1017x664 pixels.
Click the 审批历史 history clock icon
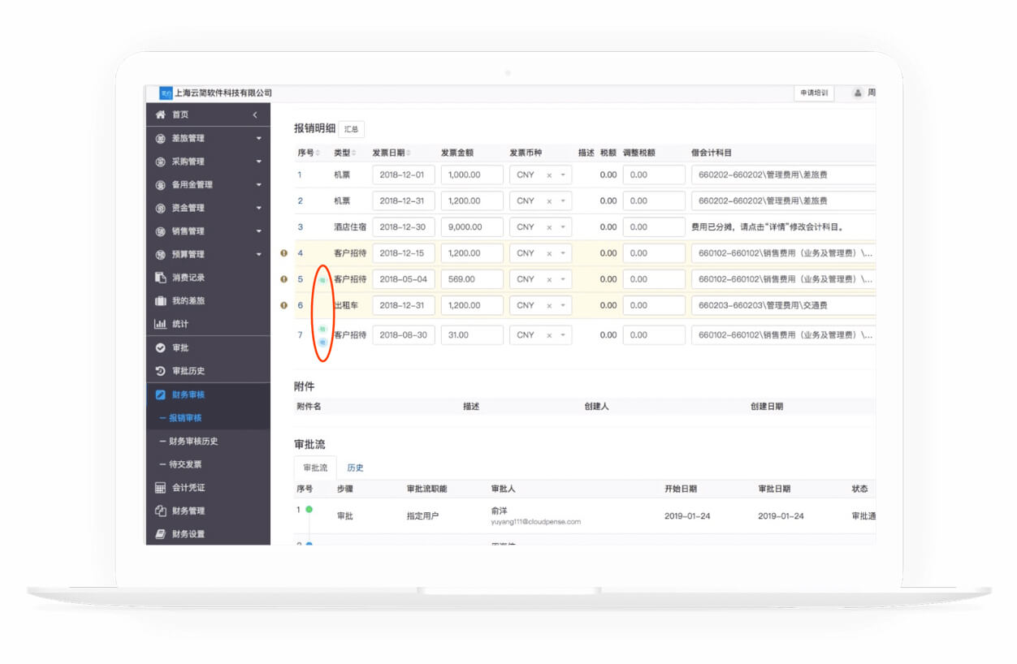click(160, 371)
